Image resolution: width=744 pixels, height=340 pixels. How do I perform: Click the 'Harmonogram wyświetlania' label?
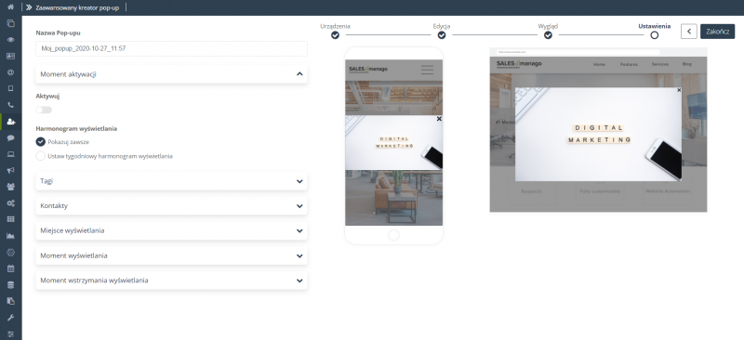pos(76,128)
